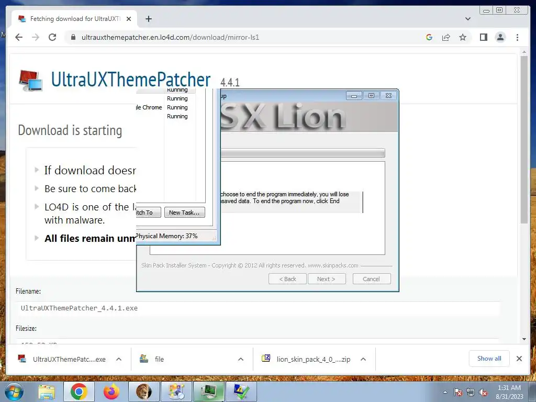536x402 pixels.
Task: Expand options for lion_skin_pack zip download
Action: pyautogui.click(x=363, y=359)
